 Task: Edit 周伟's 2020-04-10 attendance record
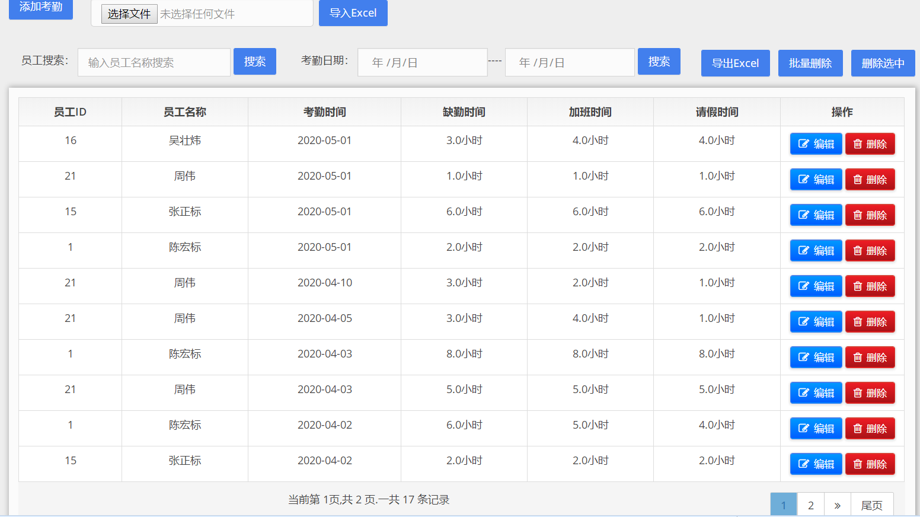(816, 286)
